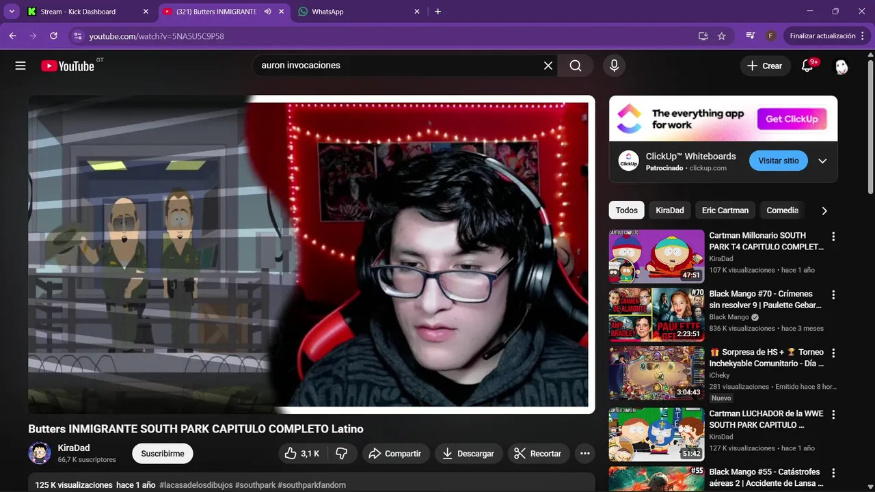
Task: Open Black Mango #55 Catástrofes aéreas title
Action: 766,478
